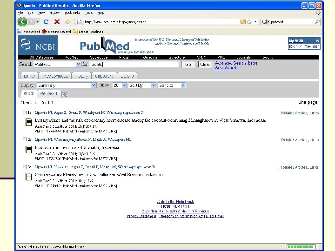Select the Review results tab
Viewport: 335px width, 251px height.
pos(49,93)
